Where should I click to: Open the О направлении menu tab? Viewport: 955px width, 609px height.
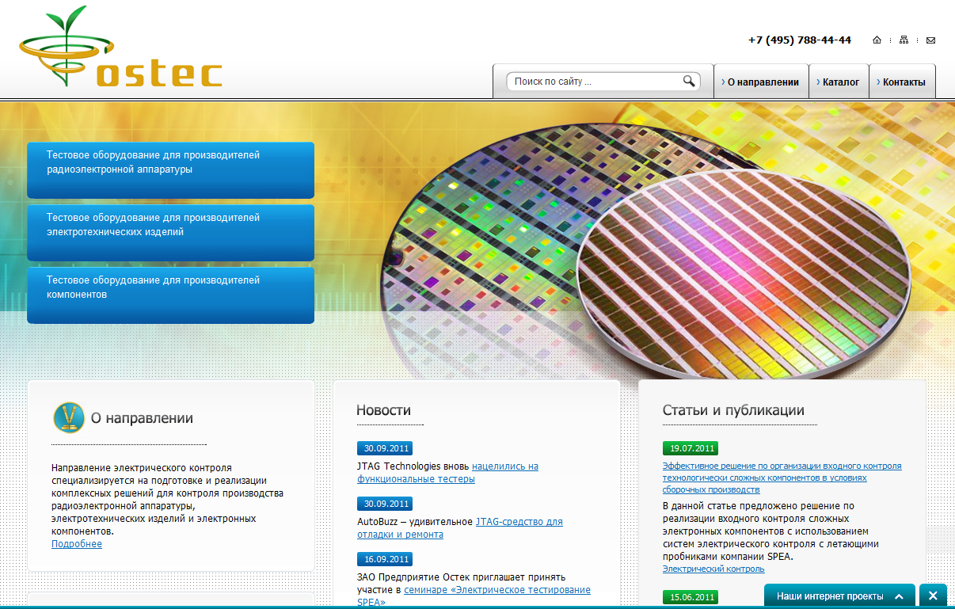coord(761,82)
